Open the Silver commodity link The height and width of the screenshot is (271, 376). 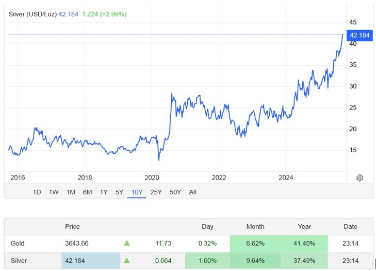[x=19, y=261]
